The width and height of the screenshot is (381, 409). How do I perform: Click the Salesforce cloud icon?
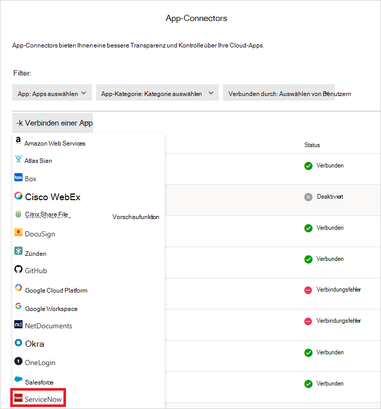click(x=18, y=379)
